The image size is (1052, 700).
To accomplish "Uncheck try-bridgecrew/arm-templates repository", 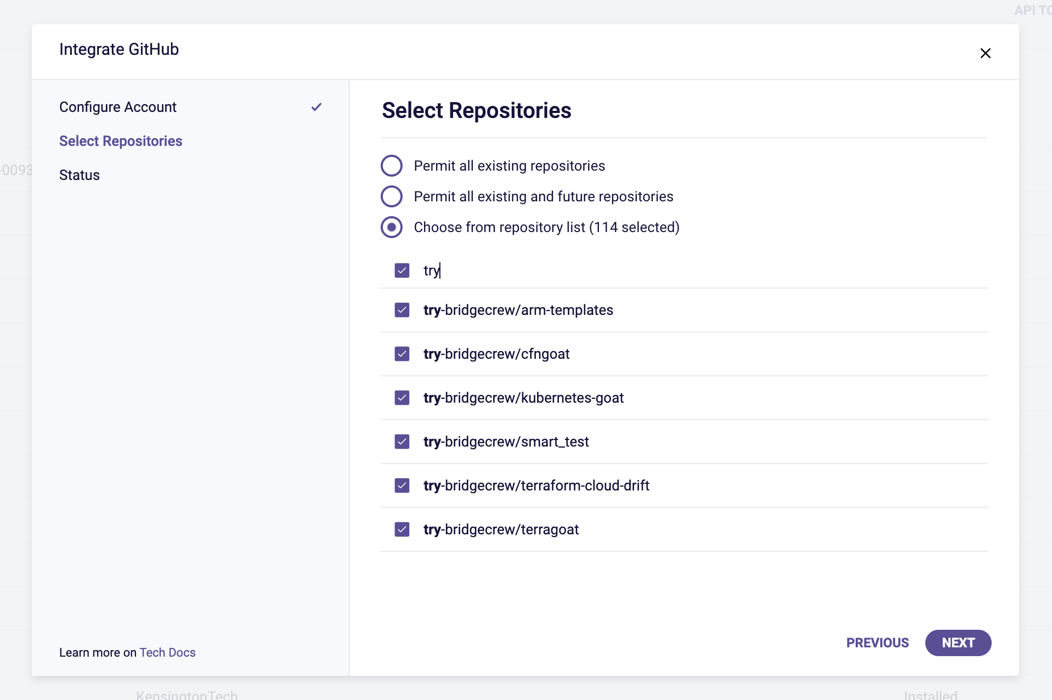I will pos(402,310).
